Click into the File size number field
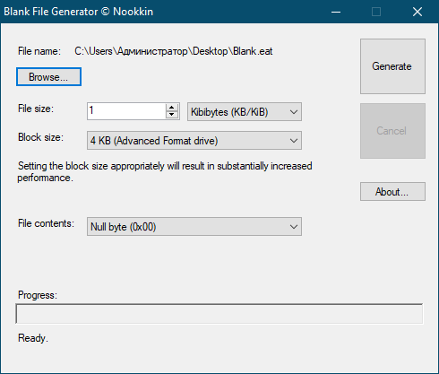Viewport: 439px width, 374px height. [126, 111]
